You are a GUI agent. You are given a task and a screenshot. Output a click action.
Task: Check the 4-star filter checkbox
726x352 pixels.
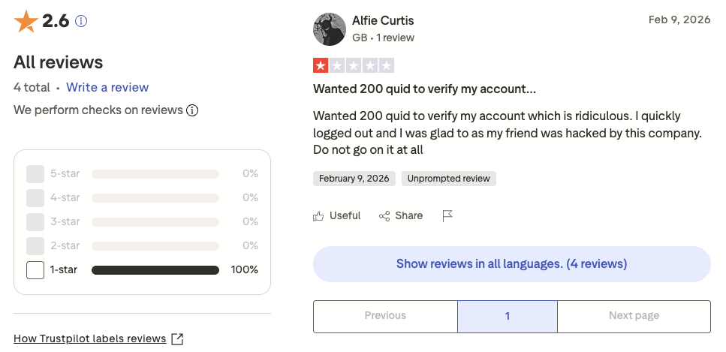click(x=35, y=198)
